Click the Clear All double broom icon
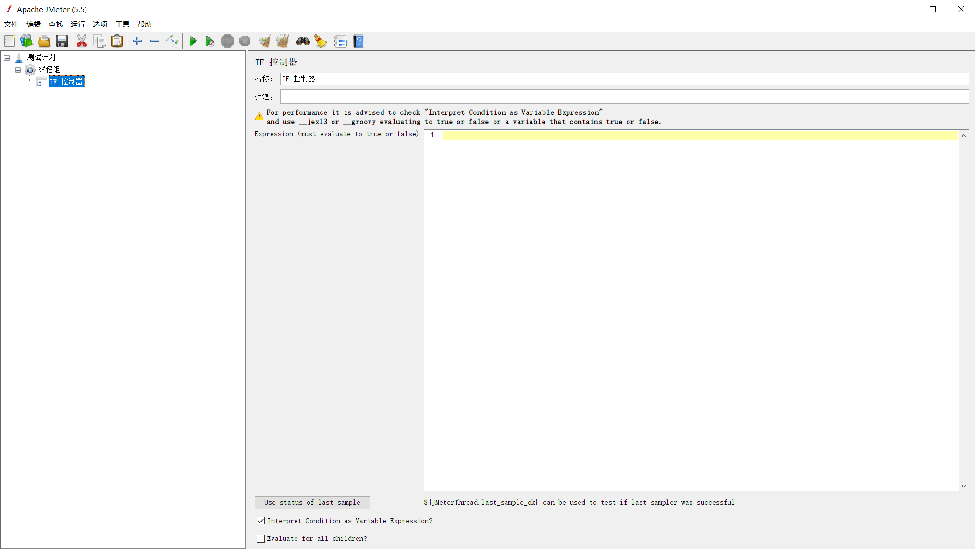The image size is (975, 549). tap(283, 41)
